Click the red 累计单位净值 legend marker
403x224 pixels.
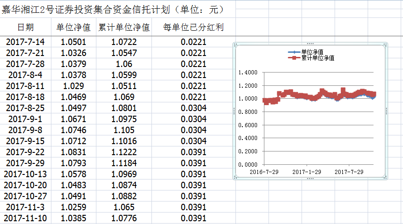point(294,58)
